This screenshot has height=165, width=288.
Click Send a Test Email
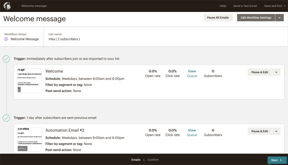(245, 6)
